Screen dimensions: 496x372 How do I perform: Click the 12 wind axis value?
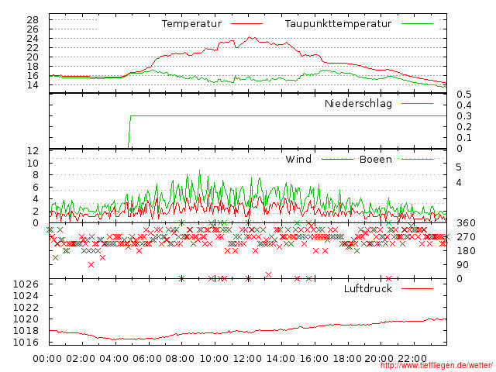(33, 151)
